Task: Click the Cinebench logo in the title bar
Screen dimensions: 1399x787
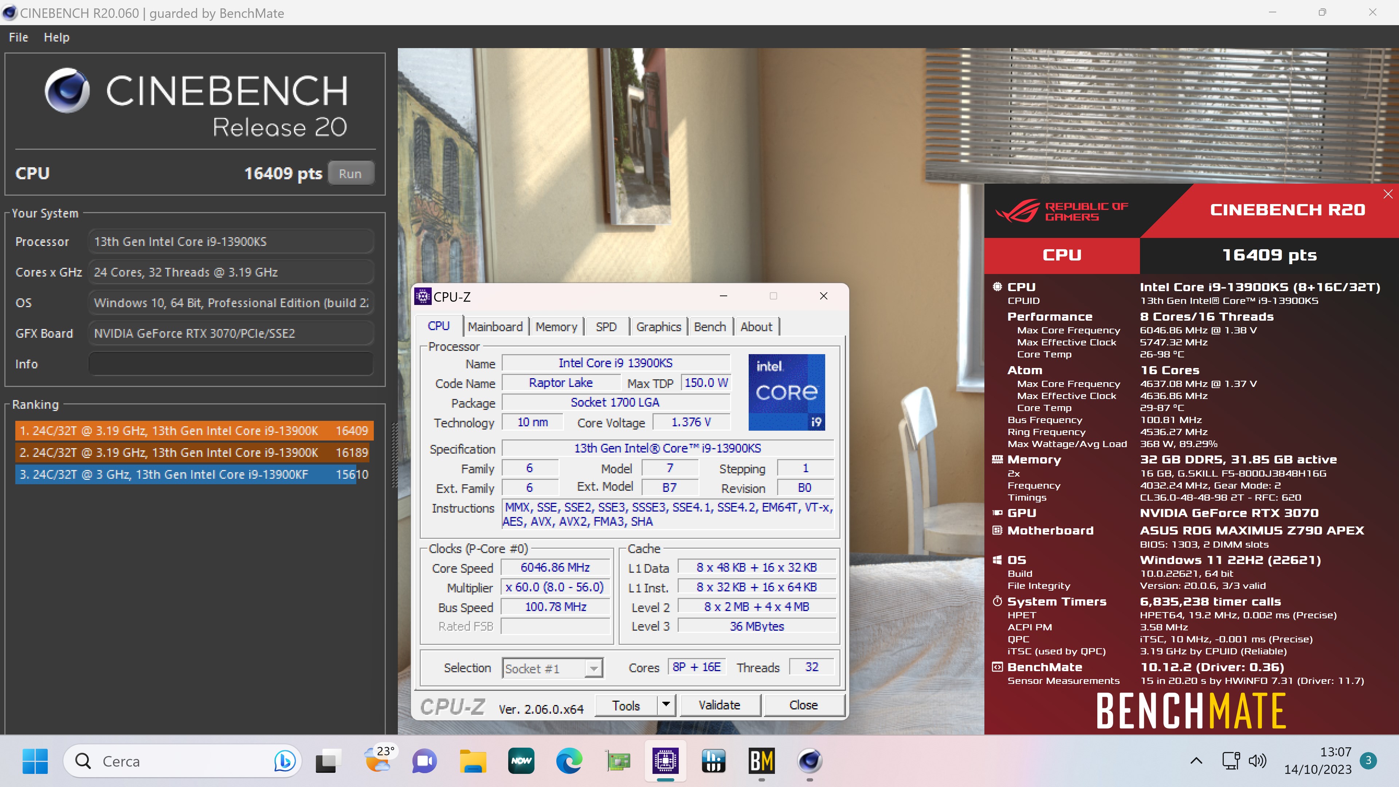Action: click(9, 12)
